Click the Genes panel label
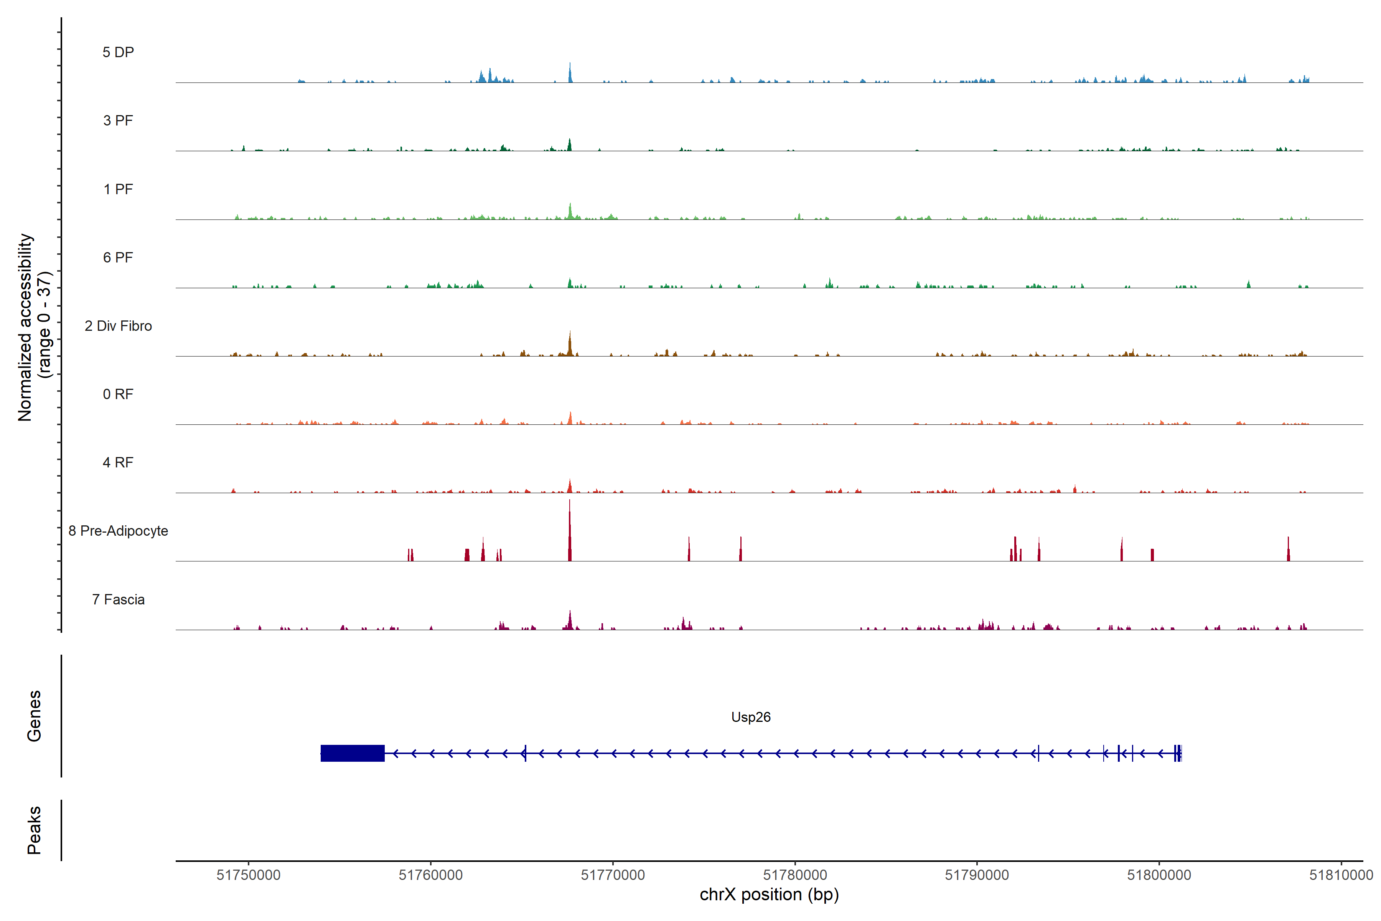1381x921 pixels. coord(34,716)
